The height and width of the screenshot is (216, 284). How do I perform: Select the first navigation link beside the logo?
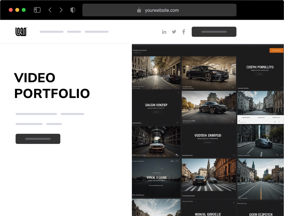(x=51, y=32)
